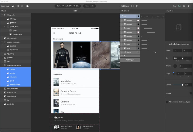The height and width of the screenshot is (132, 193).
Task: Click the Add Trigger button below responses
Action: (x=130, y=60)
